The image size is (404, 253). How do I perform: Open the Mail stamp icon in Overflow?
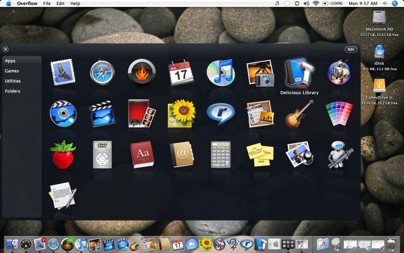[x=62, y=72]
